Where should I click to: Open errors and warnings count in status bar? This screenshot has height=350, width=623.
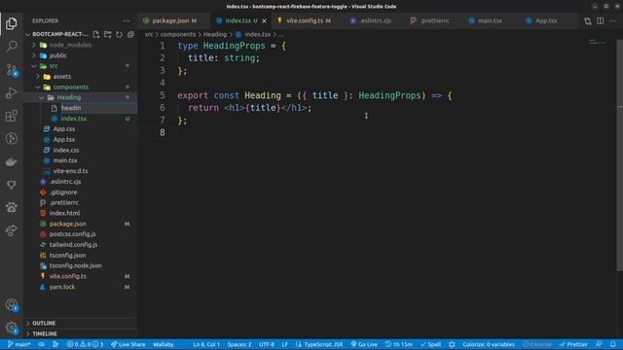(x=85, y=344)
